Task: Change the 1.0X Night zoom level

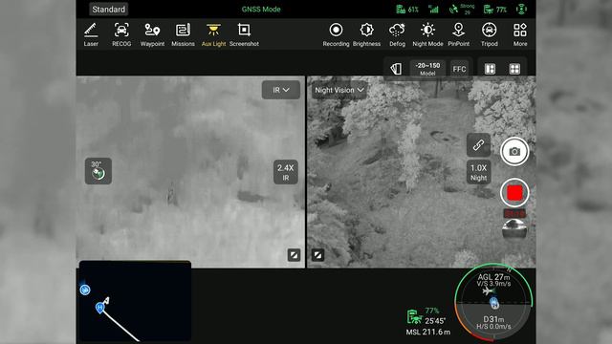Action: point(478,172)
